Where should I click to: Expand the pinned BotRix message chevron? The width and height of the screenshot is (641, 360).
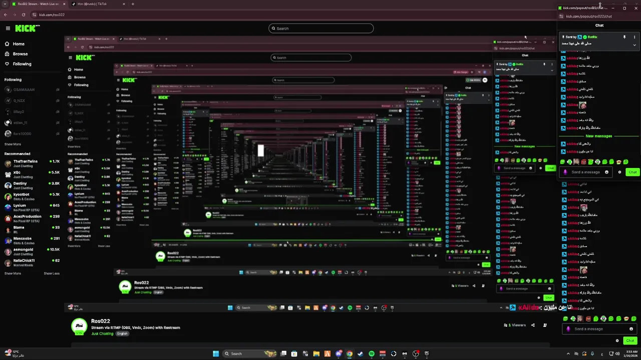[x=634, y=45]
